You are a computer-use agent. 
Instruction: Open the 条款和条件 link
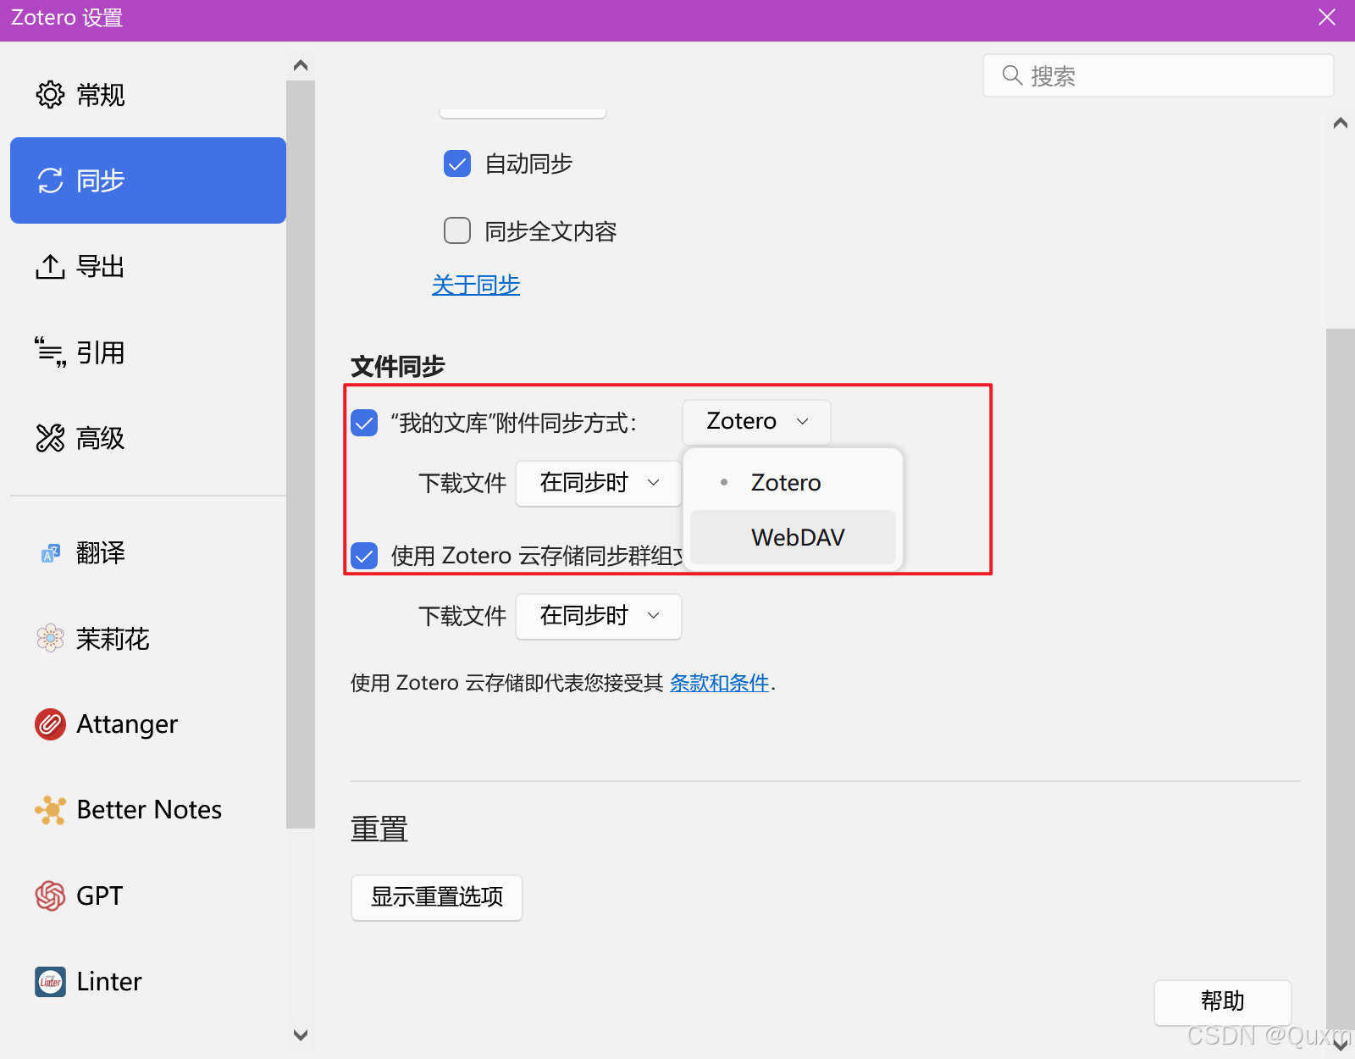pos(720,683)
